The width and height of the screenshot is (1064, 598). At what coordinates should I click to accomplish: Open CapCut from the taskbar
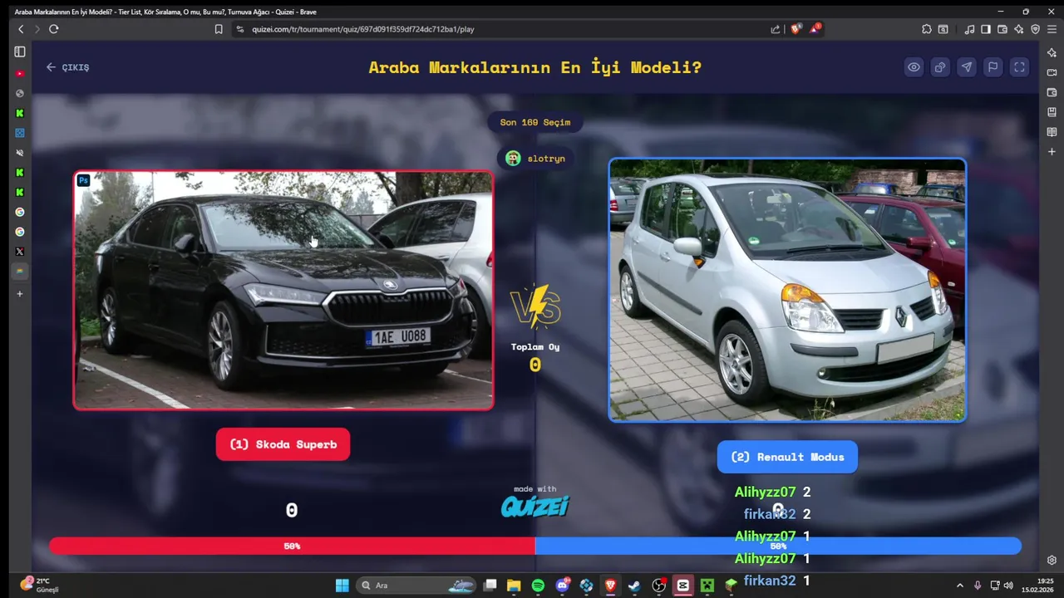(x=682, y=586)
